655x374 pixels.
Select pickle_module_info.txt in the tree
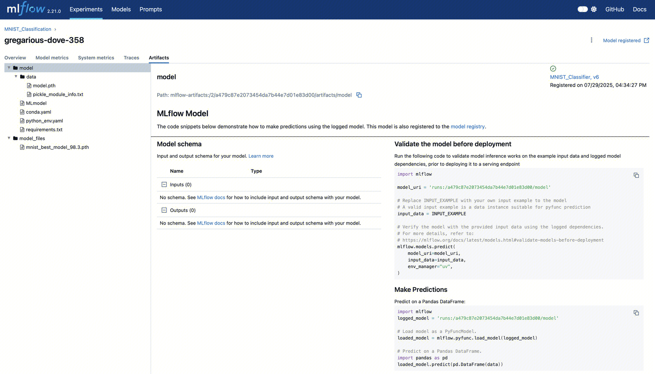(x=58, y=94)
